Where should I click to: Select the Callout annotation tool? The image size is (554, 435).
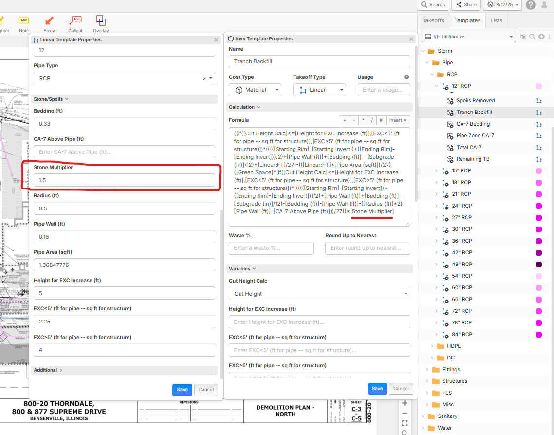click(75, 23)
